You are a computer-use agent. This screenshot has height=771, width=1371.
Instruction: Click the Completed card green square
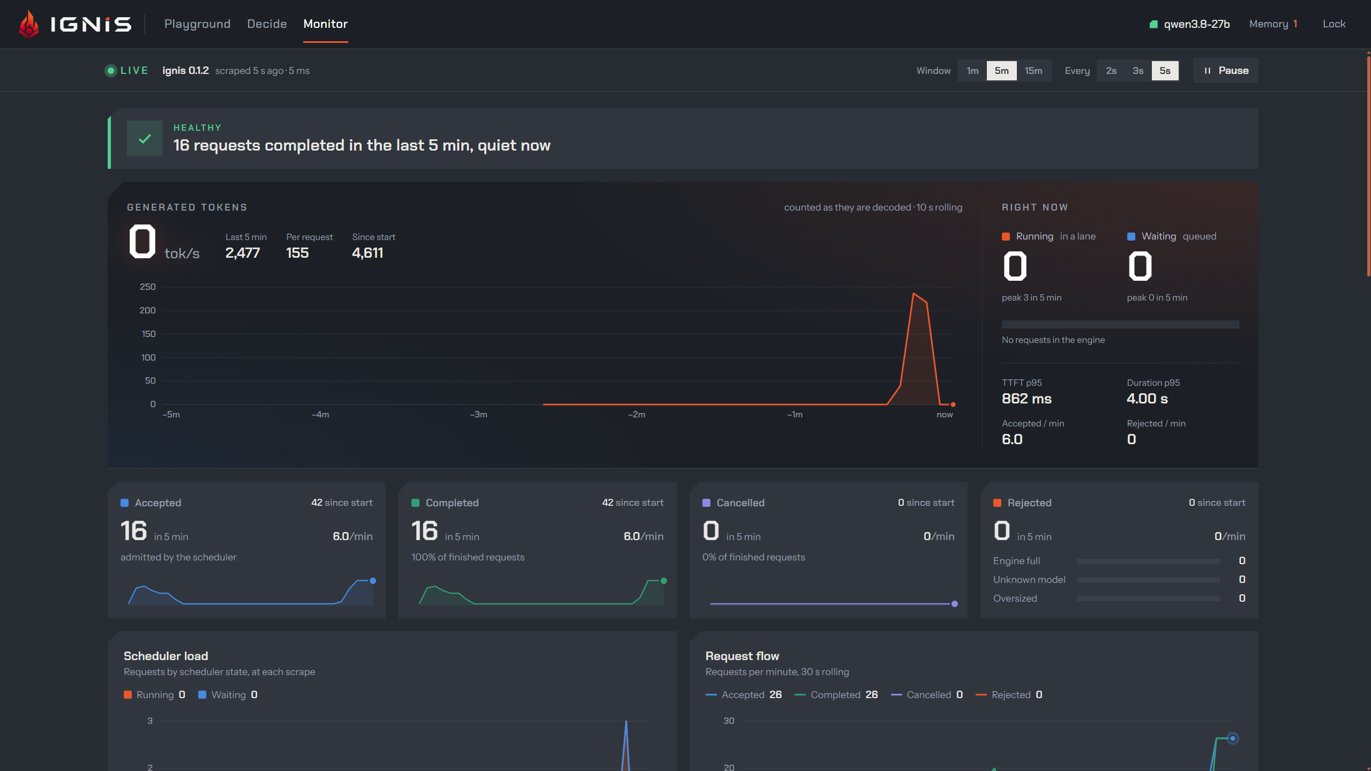[x=415, y=503]
